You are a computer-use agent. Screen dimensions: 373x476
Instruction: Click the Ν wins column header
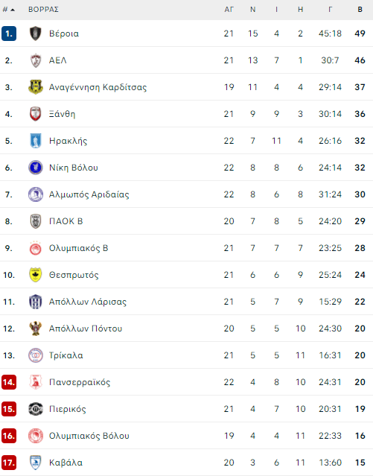tap(253, 10)
